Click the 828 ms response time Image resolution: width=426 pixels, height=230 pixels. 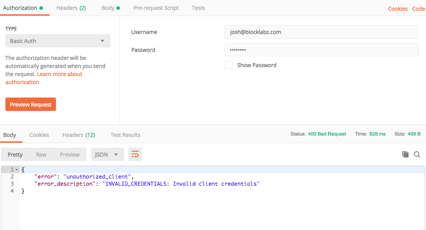377,134
